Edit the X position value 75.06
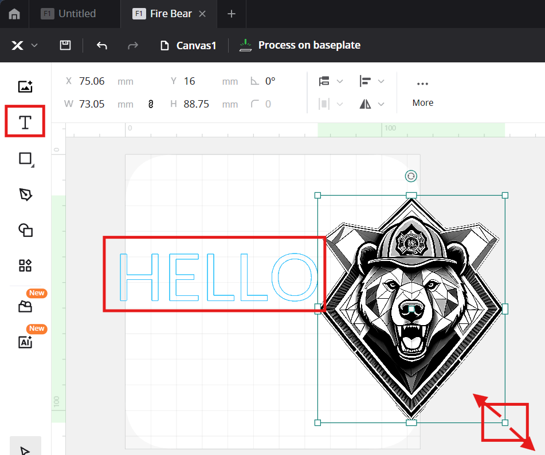This screenshot has width=545, height=455. (92, 81)
